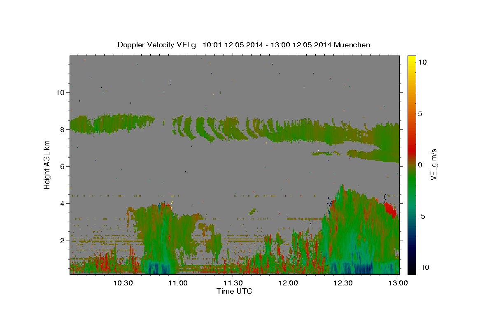Select the '10:30' time tick label
This screenshot has width=494, height=329.
123,283
